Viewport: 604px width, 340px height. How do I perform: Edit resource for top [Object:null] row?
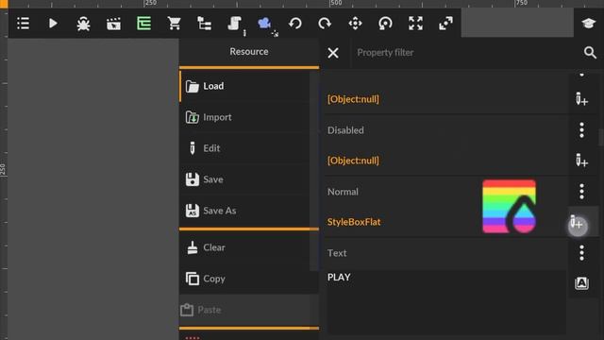click(x=581, y=99)
